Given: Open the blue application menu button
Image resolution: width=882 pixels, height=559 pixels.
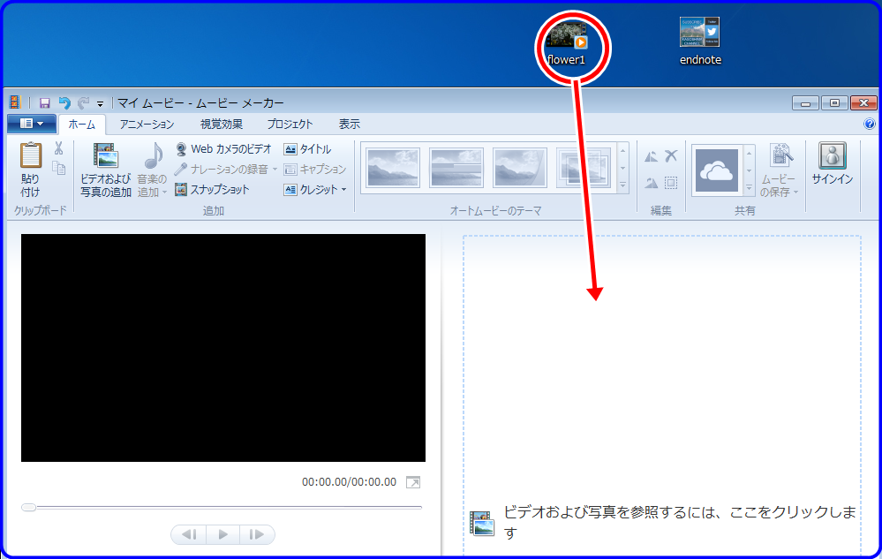Looking at the screenshot, I should click(32, 124).
